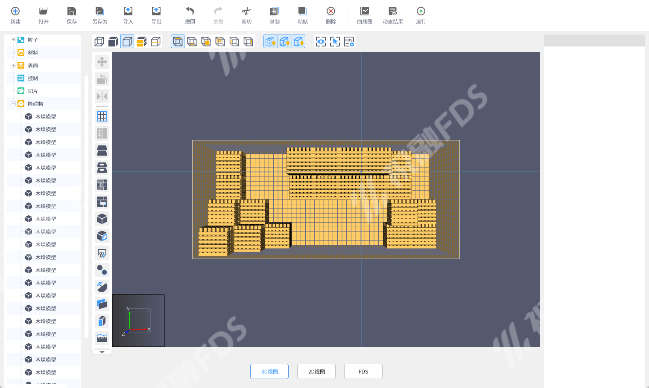Viewport: 649px width, 388px height.
Task: Click the ruler curve measurement tool
Action: click(102, 338)
